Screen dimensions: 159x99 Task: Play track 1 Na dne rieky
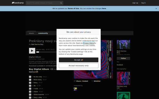30,77
